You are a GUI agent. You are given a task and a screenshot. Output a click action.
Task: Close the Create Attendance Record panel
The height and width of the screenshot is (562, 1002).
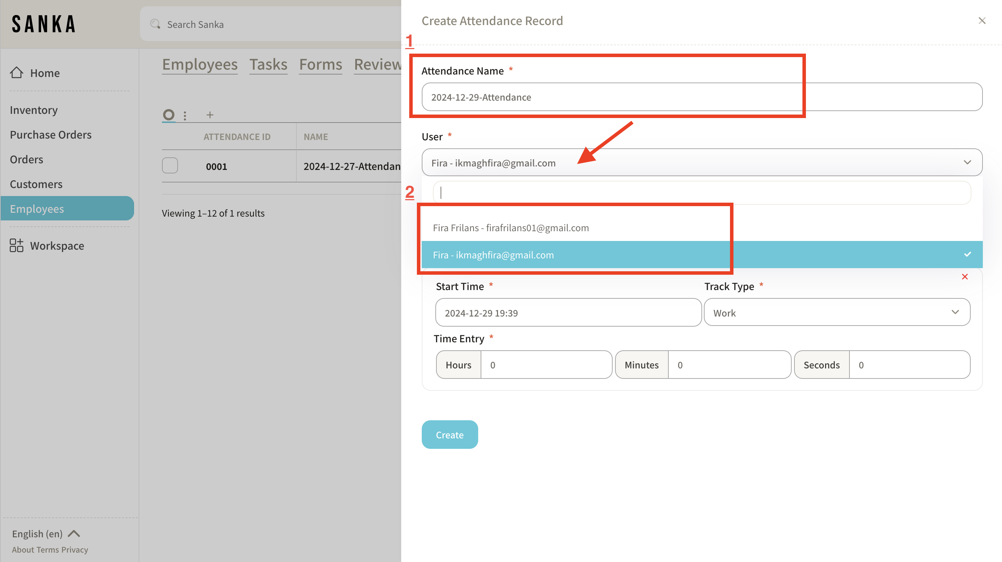click(982, 21)
